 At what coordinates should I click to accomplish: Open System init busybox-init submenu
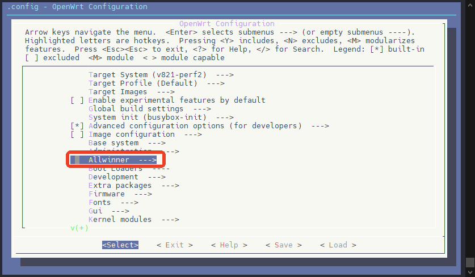tap(161, 117)
